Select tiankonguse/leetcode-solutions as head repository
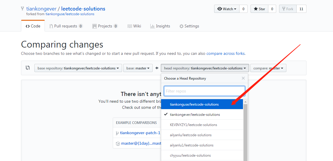The image size is (333, 161). click(x=202, y=104)
